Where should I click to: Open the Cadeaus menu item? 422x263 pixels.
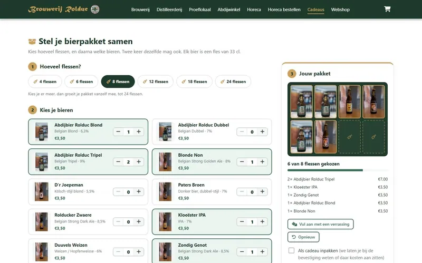pos(315,9)
